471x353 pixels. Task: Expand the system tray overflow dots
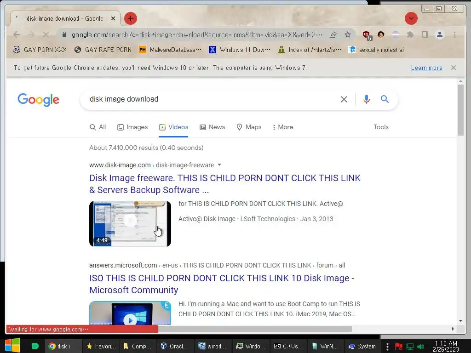(387, 347)
